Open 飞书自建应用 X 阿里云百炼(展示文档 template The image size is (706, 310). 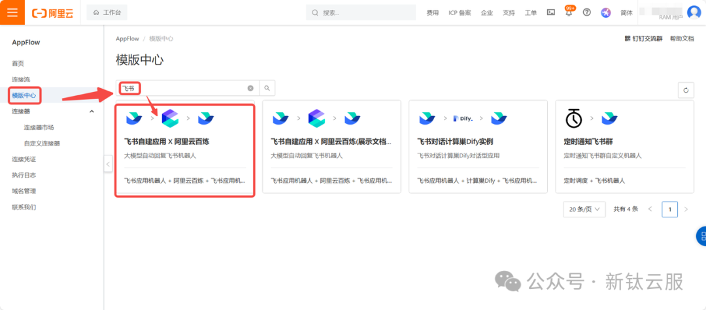[331, 146]
